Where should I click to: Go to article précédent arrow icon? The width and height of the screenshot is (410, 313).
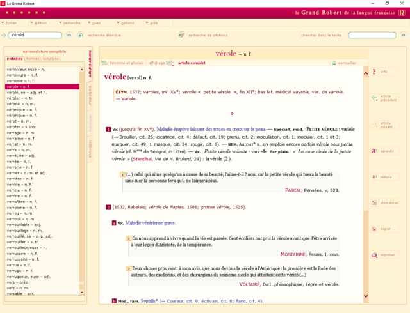pyautogui.click(x=374, y=98)
